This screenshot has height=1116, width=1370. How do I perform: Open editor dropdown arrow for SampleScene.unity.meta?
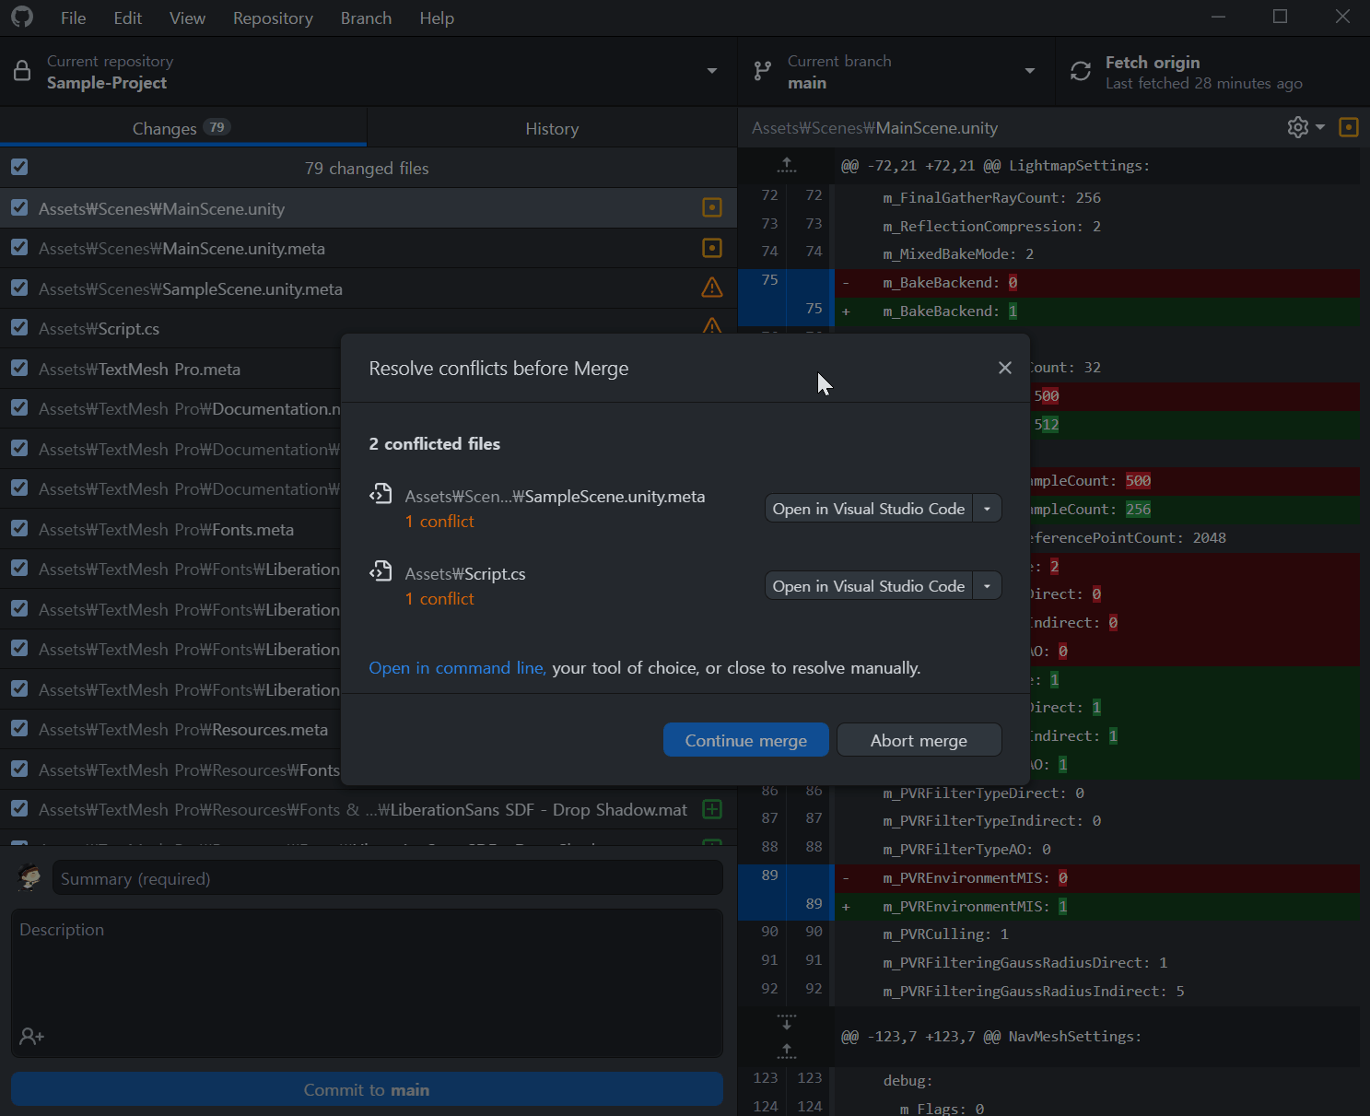[x=987, y=509]
